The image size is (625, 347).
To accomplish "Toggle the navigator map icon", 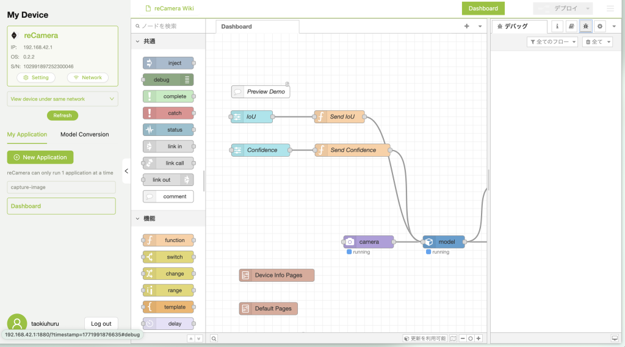I will pyautogui.click(x=452, y=338).
